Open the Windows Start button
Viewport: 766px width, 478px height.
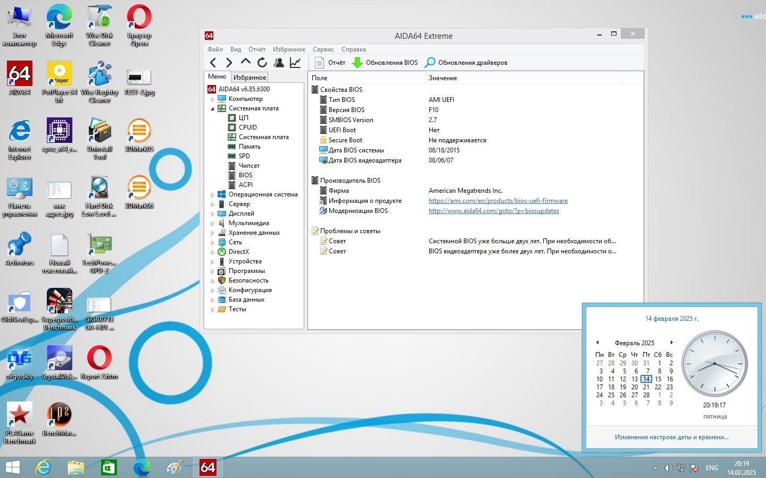click(x=12, y=467)
